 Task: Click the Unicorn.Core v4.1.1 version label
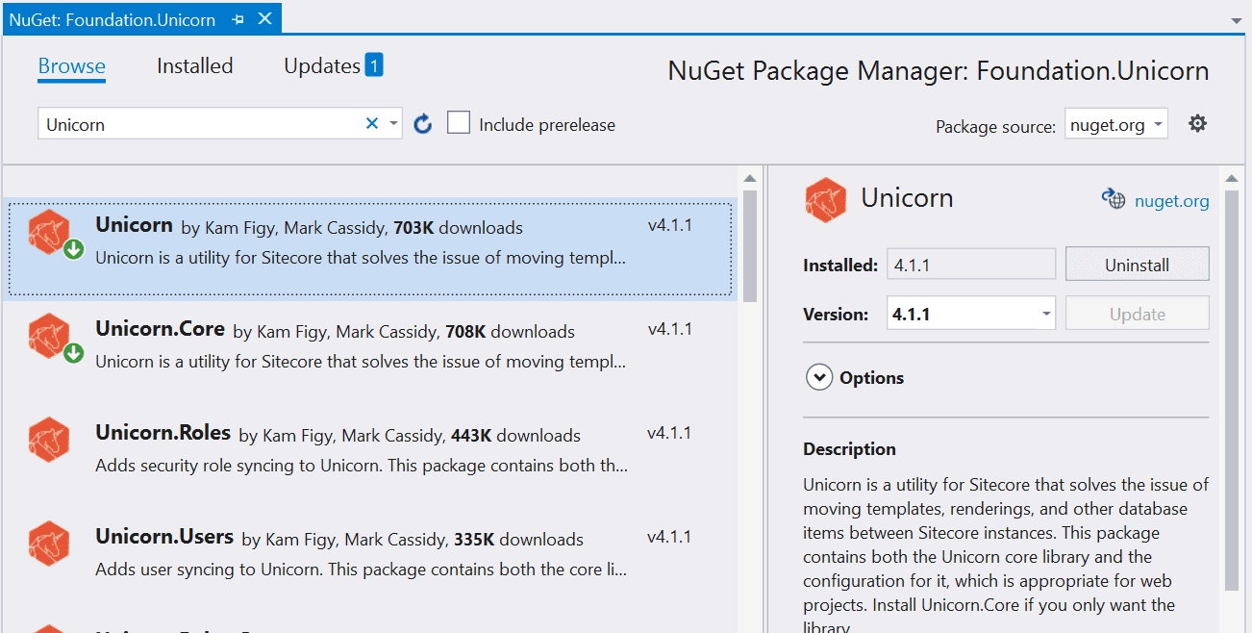669,329
